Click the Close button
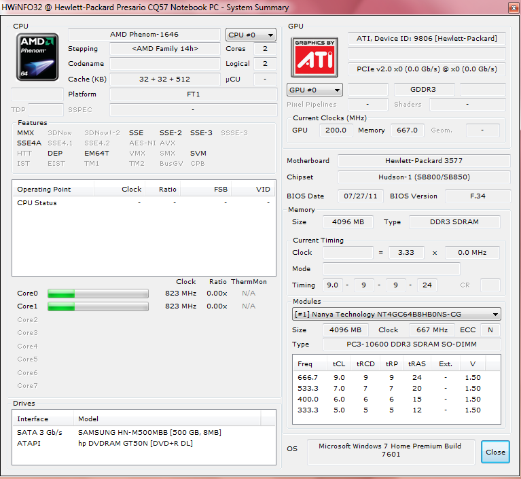521x479 pixels. (x=495, y=452)
